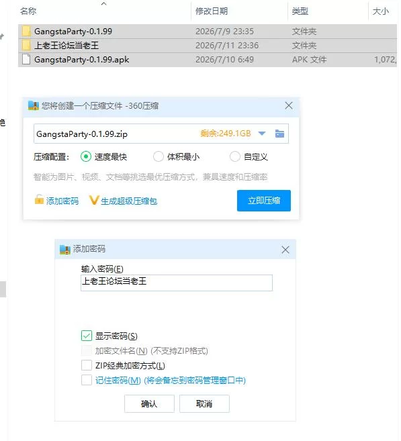Image resolution: width=401 pixels, height=441 pixels.
Task: Click the 上老王论坛当老王 folder icon
Action: click(x=26, y=45)
